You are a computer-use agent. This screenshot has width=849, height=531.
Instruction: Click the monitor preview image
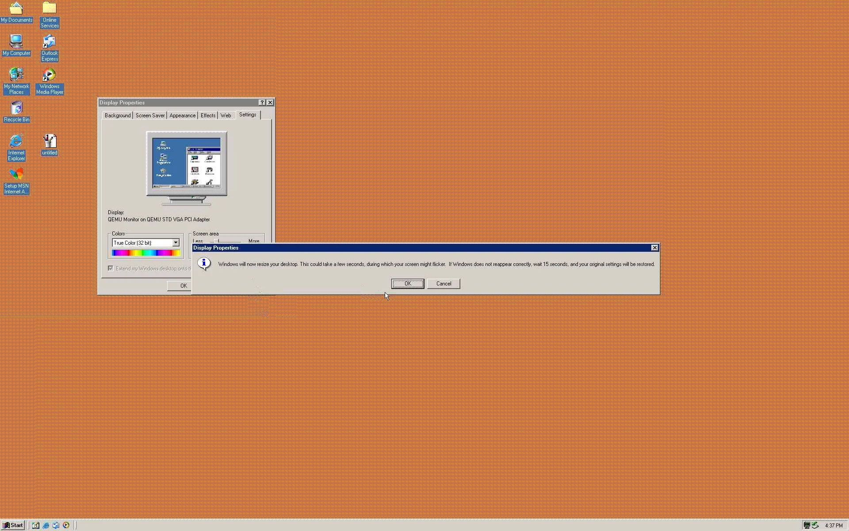[x=187, y=164]
